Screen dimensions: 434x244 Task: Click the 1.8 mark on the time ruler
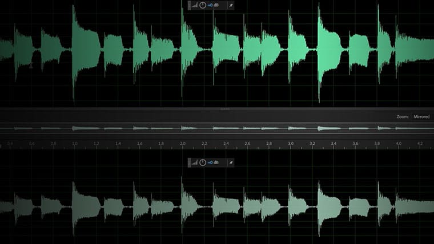(x=161, y=144)
